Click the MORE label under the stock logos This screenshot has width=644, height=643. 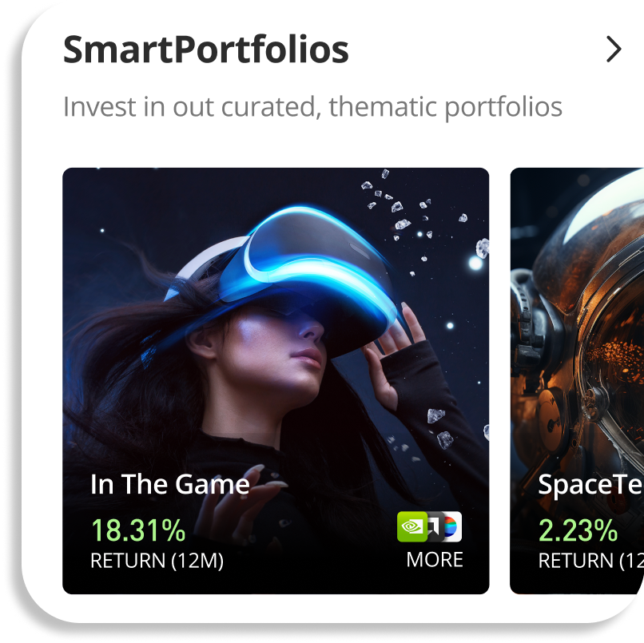pyautogui.click(x=435, y=560)
